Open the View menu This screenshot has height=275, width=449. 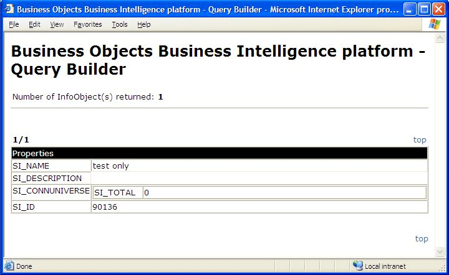point(57,24)
